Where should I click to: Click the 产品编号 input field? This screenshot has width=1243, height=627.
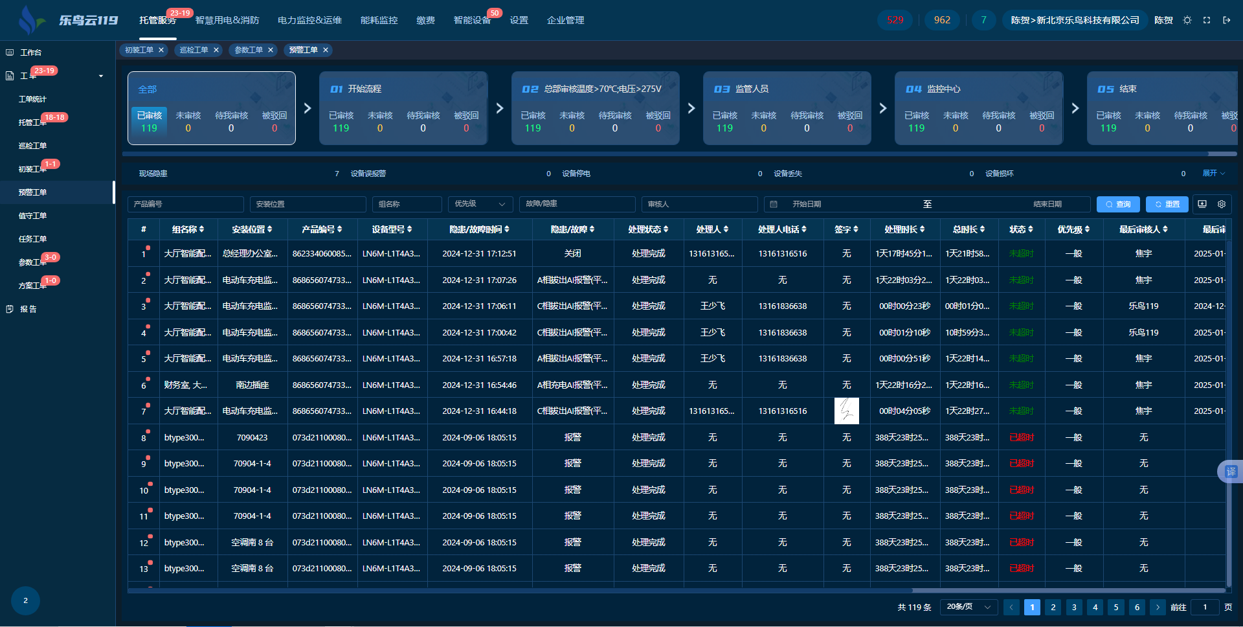[x=185, y=204]
